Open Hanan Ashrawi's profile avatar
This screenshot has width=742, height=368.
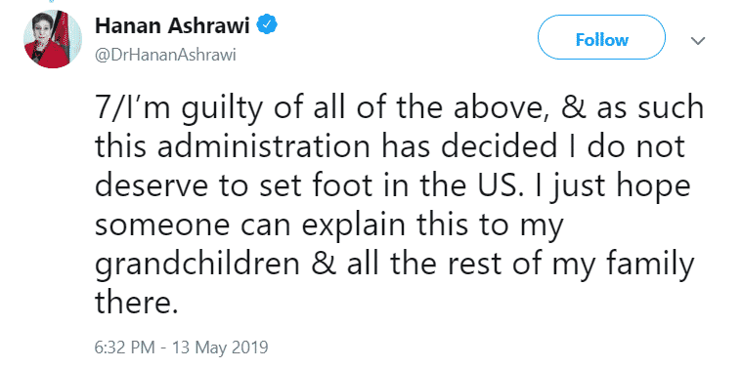53,39
